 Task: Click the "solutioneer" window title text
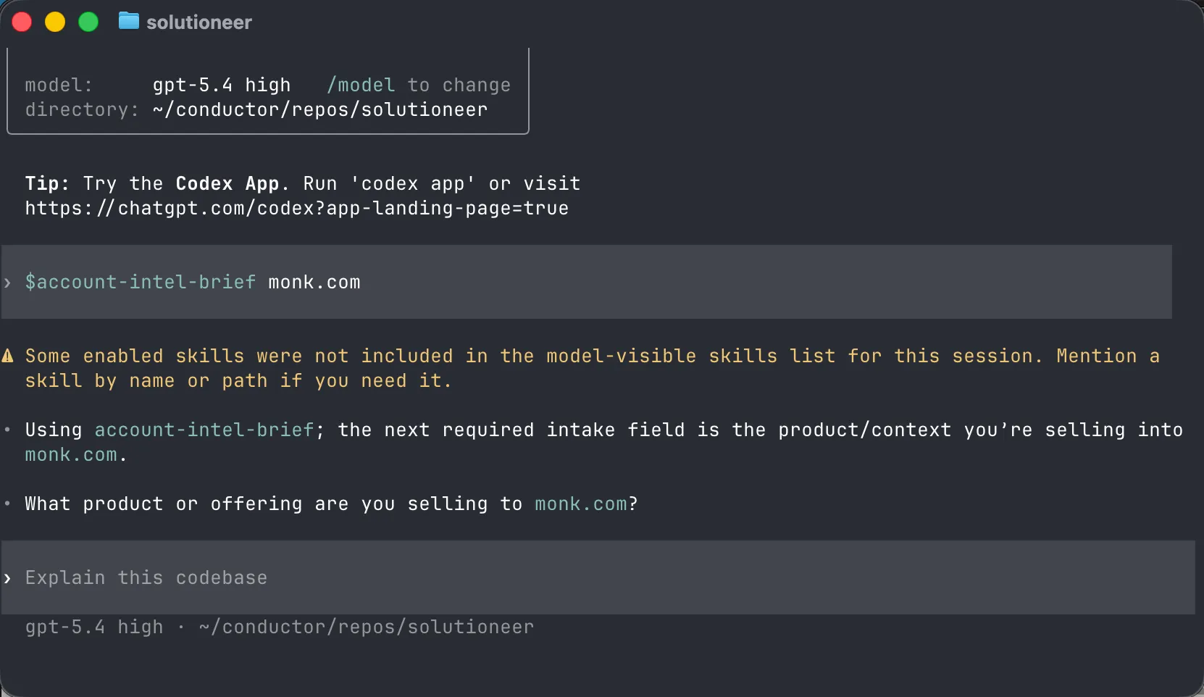tap(199, 22)
